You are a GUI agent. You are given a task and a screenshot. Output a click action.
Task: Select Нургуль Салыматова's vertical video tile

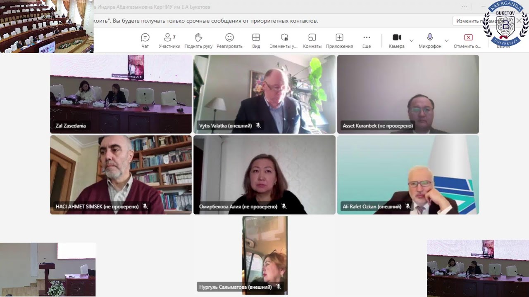264,255
